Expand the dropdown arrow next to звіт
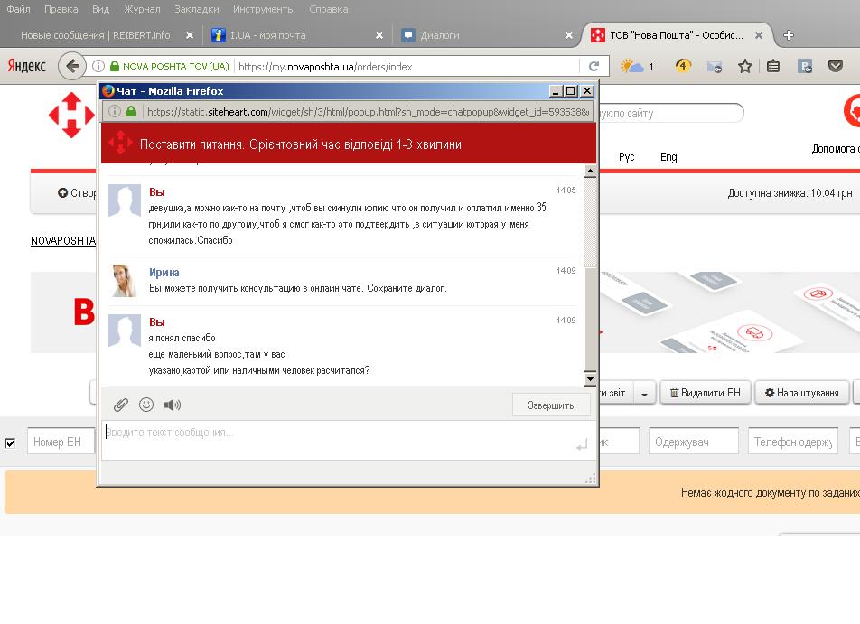This screenshot has width=860, height=624. point(644,393)
